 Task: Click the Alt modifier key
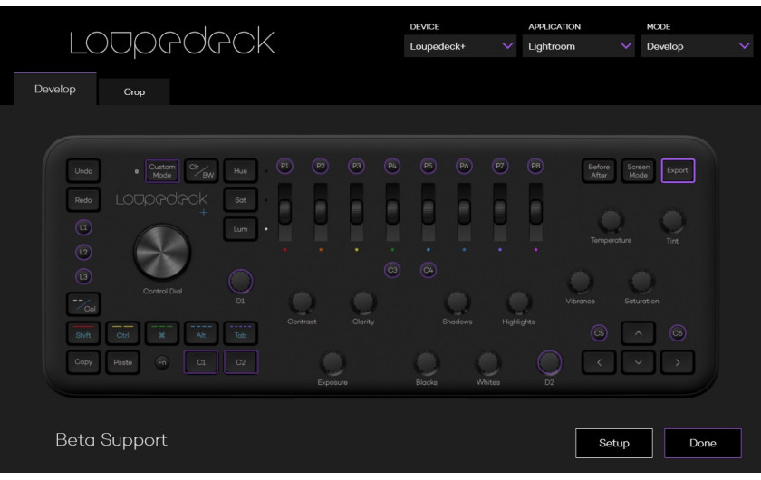pyautogui.click(x=201, y=333)
